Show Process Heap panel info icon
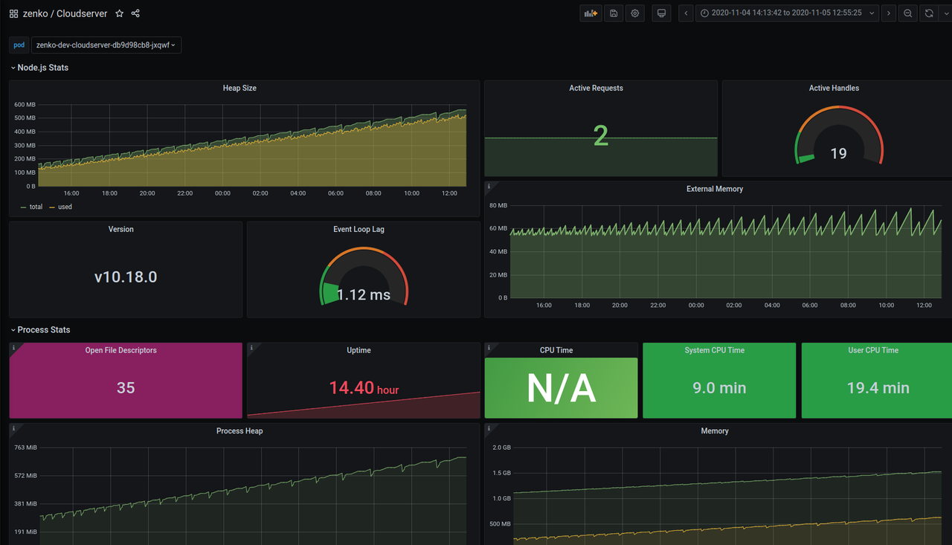 (13, 428)
